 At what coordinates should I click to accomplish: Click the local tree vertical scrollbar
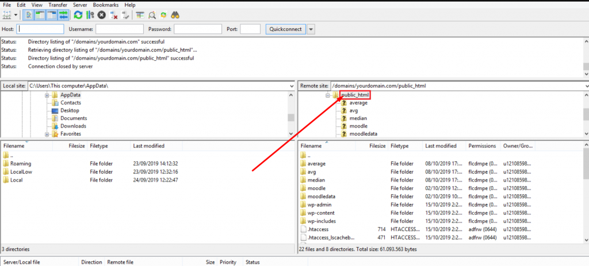click(x=291, y=117)
